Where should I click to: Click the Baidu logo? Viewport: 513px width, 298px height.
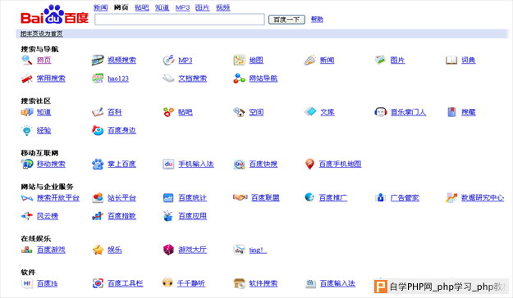pos(55,15)
